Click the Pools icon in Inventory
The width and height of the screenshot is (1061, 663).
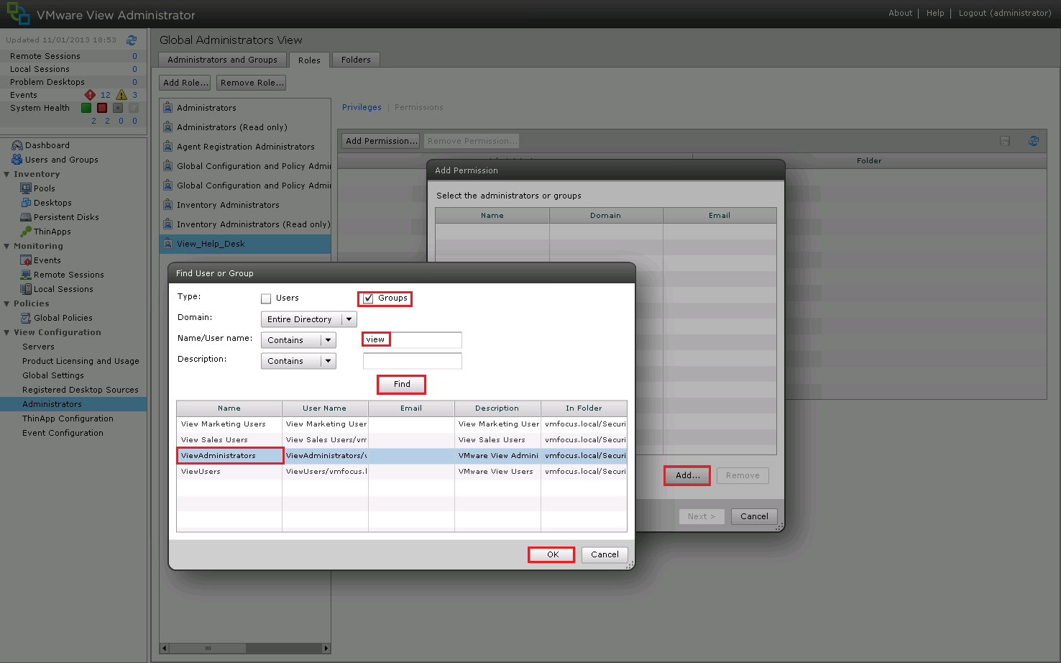point(26,188)
